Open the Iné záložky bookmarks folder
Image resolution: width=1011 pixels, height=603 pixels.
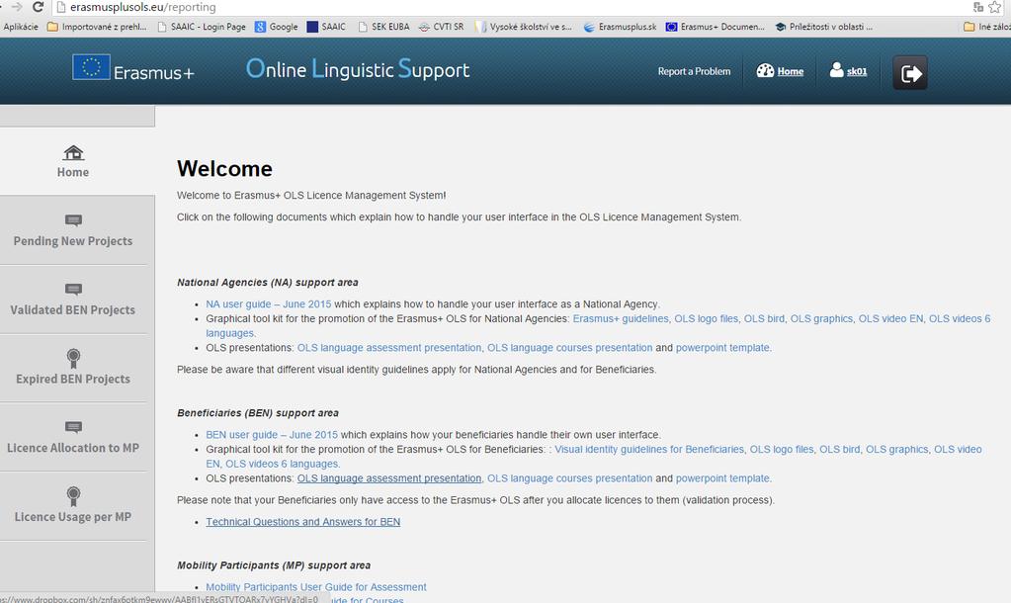point(987,27)
